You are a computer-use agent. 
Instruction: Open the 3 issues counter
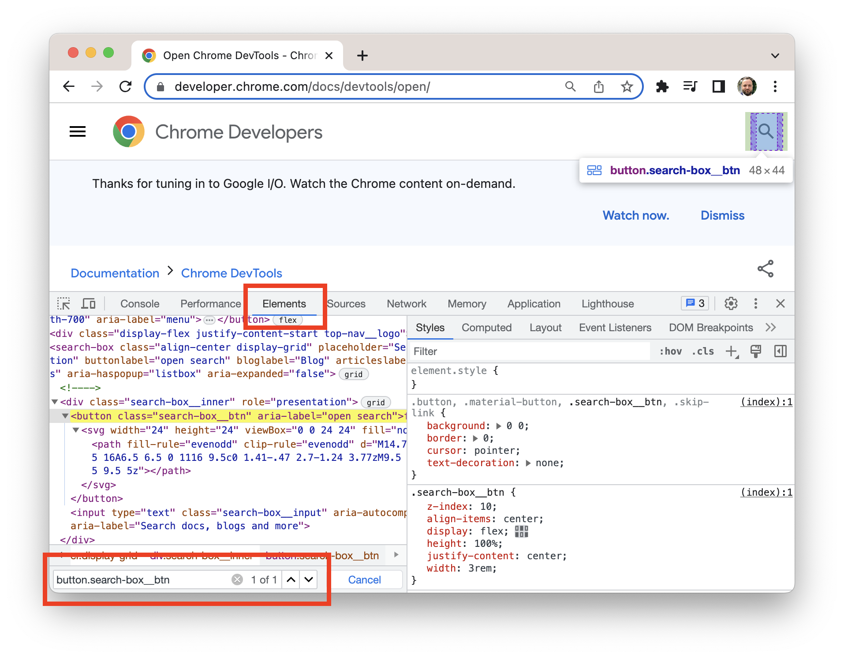695,303
